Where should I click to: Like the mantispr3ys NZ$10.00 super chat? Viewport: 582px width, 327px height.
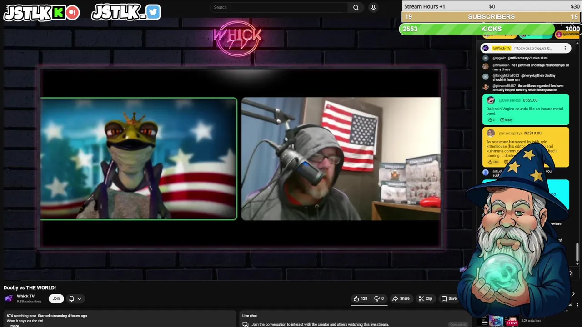[x=493, y=162]
